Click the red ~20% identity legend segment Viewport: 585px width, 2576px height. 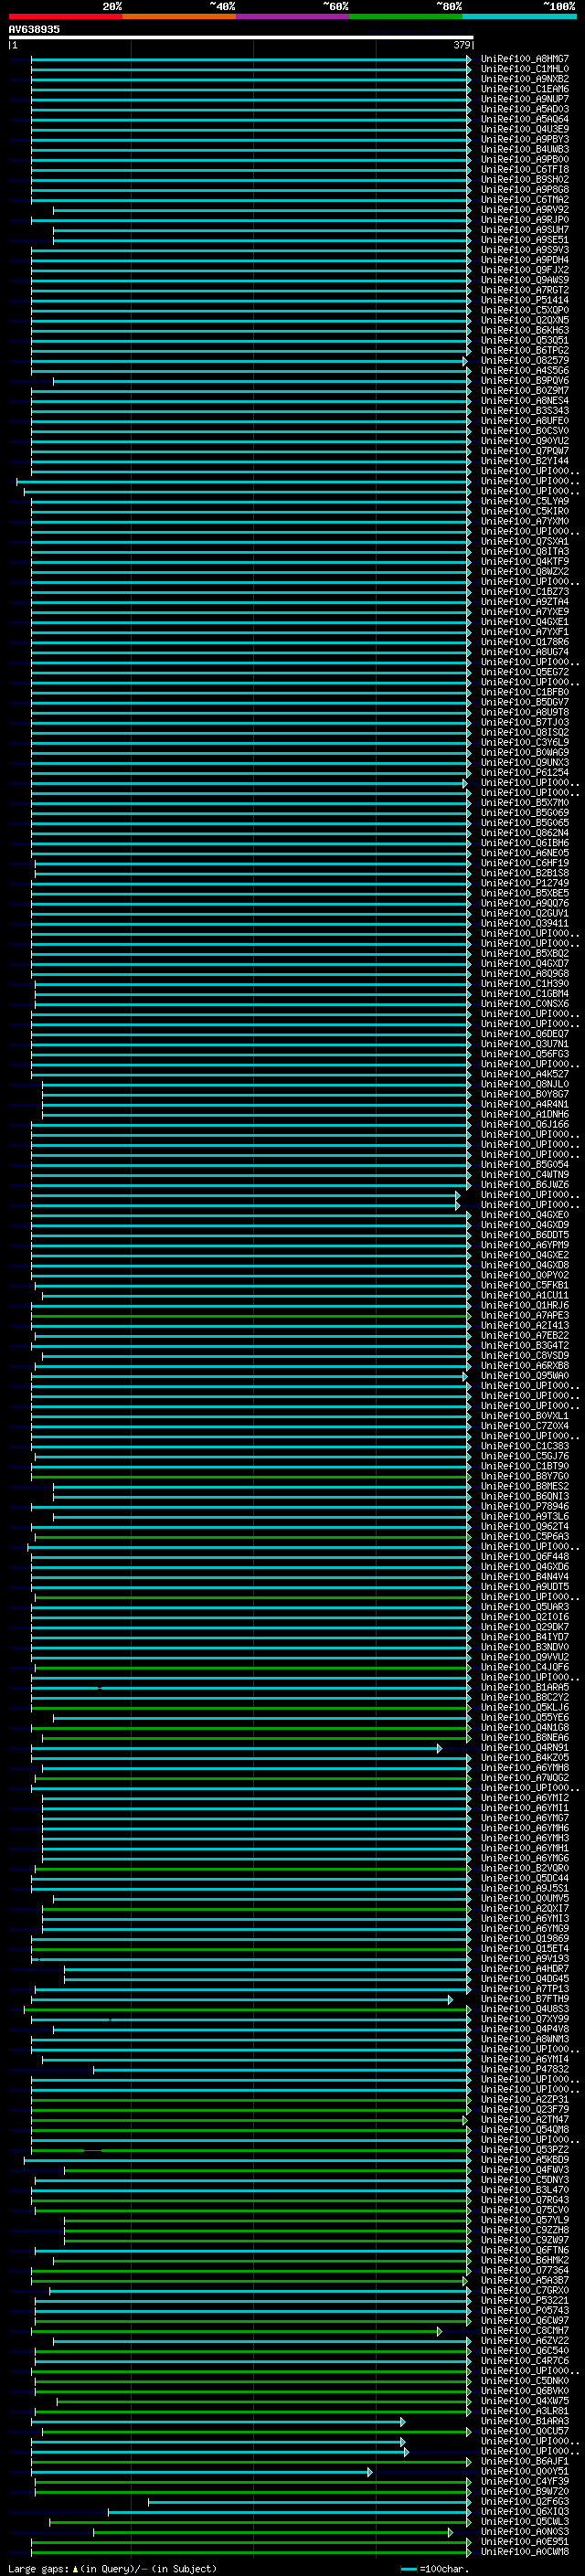tap(65, 16)
